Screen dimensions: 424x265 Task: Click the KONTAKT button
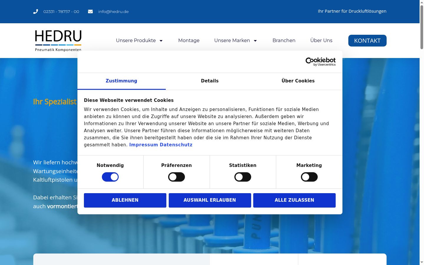[367, 41]
